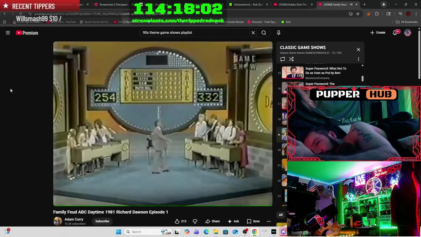Viewport: 421px width, 237px height.
Task: Close the Classic Game Shows playlist panel
Action: pyautogui.click(x=359, y=50)
